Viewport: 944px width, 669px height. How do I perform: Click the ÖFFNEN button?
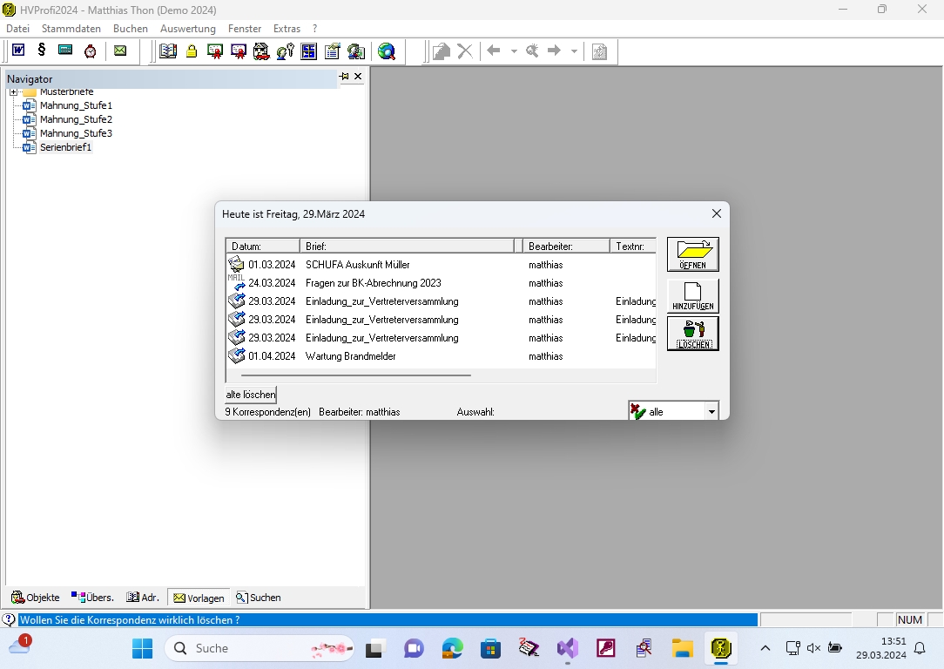pyautogui.click(x=692, y=254)
